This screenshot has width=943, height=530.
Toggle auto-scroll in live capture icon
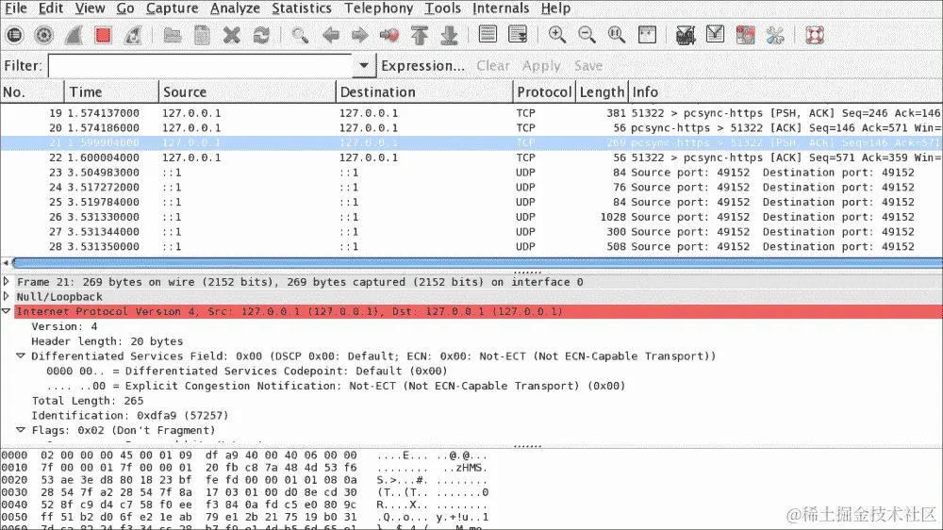click(x=518, y=35)
